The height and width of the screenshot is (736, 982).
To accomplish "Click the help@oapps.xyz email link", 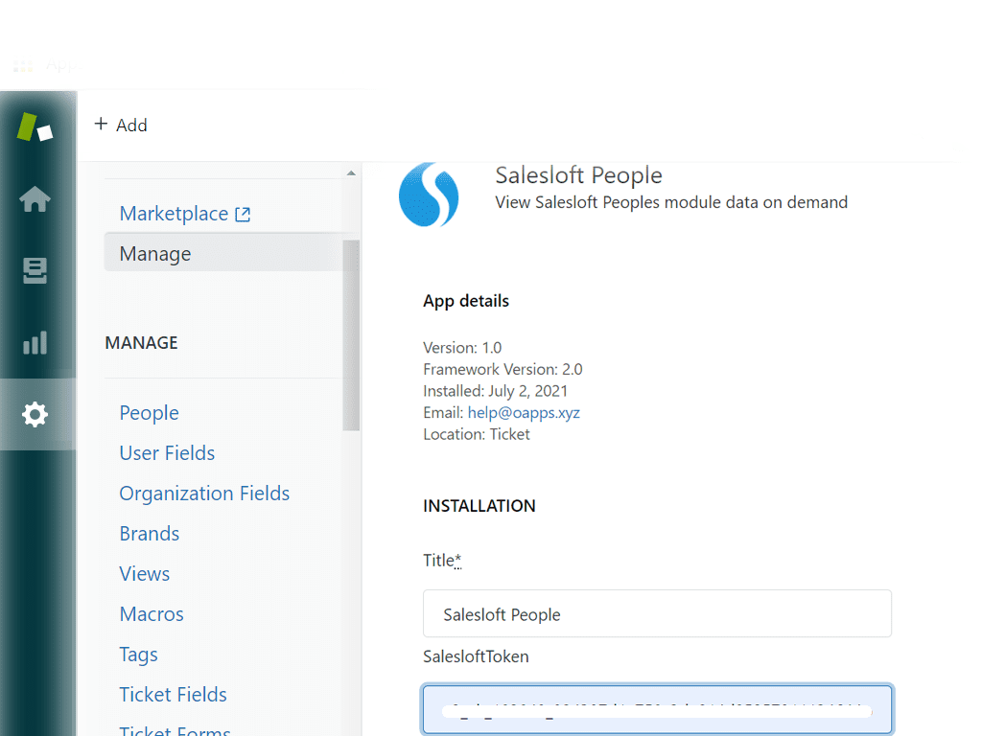I will 524,413.
